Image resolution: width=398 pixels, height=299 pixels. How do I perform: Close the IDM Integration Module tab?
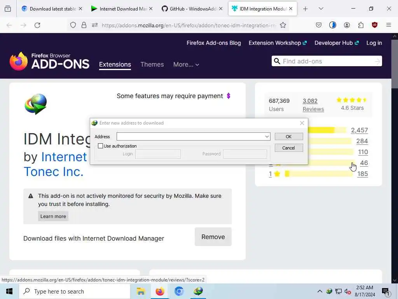[291, 9]
